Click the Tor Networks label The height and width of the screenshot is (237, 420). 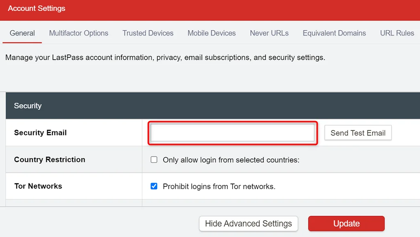pos(38,186)
